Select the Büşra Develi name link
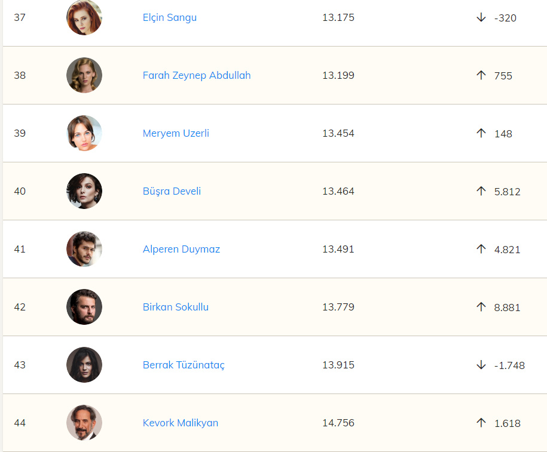The image size is (547, 452). tap(172, 191)
